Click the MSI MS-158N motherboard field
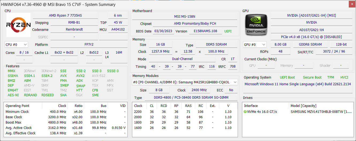356x141 pixels. point(185,17)
